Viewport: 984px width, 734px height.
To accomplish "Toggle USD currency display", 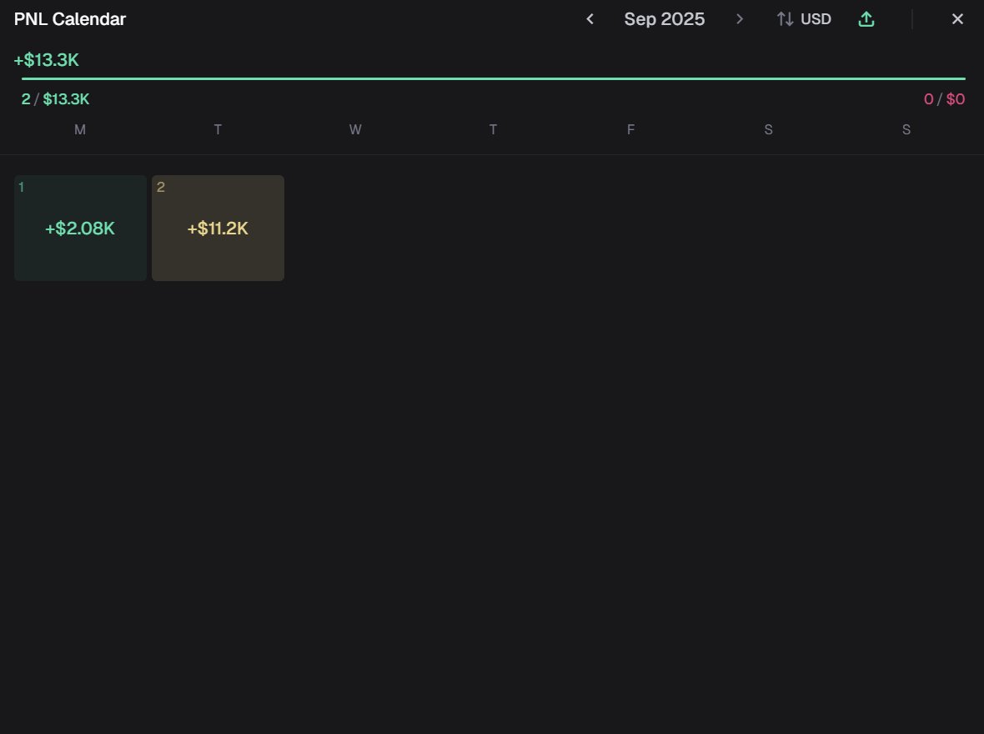I will 804,19.
